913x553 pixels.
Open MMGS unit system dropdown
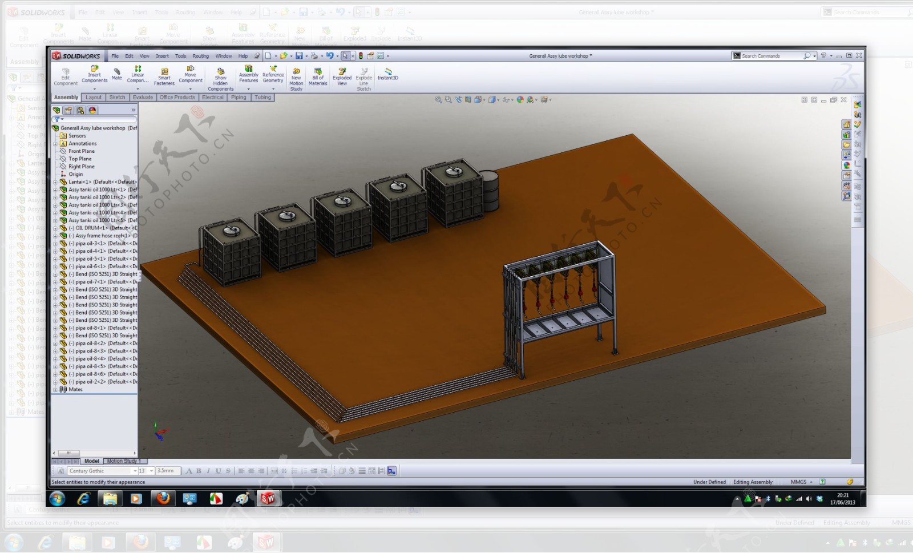[x=801, y=482]
